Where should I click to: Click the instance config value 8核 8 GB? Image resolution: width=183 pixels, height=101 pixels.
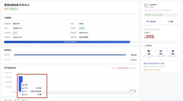[x=16, y=24]
